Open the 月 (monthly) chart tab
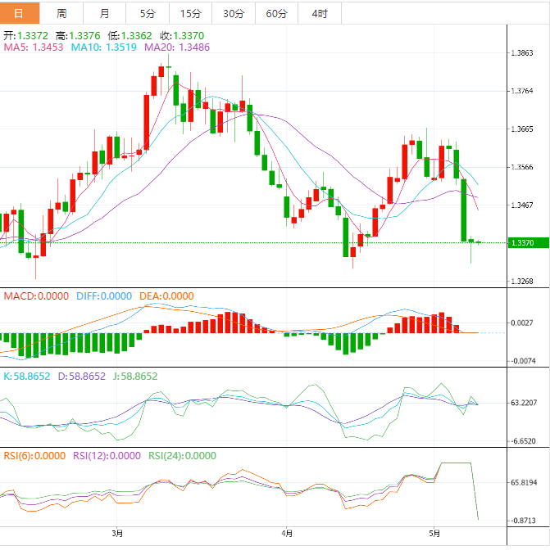Viewport: 550px width, 555px height. pyautogui.click(x=104, y=13)
